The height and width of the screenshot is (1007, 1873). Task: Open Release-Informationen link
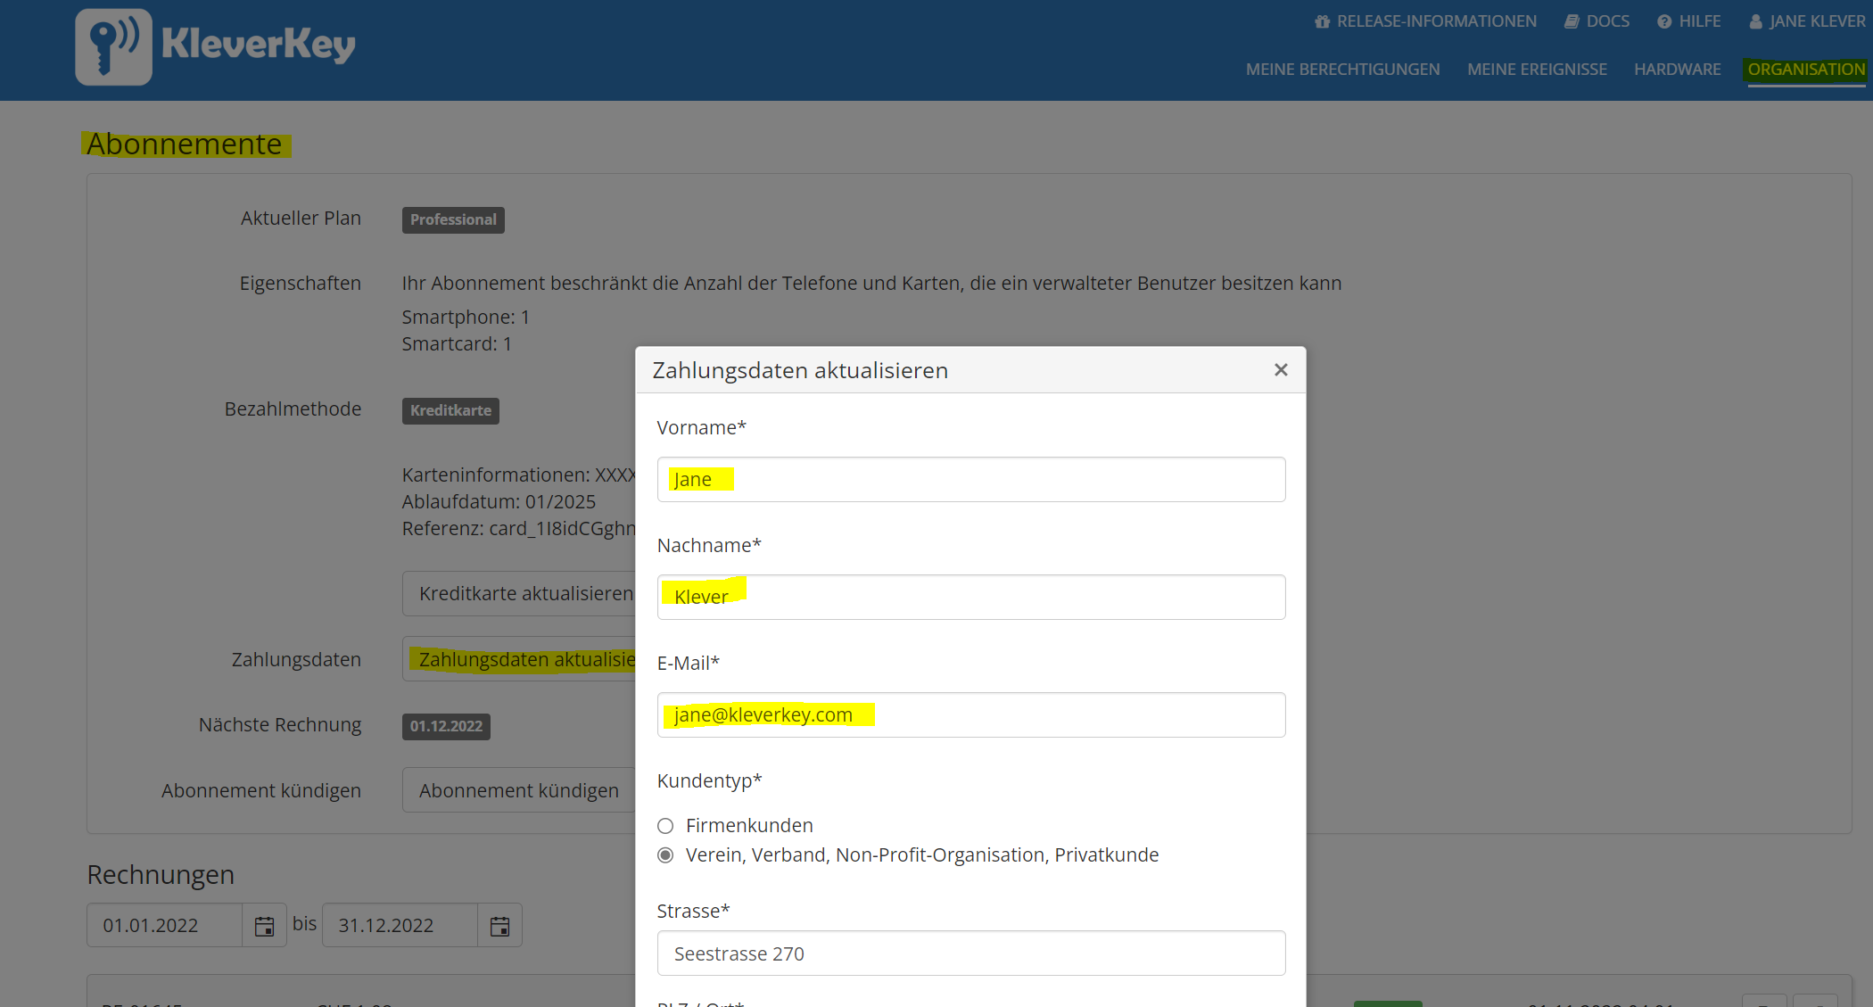click(1426, 21)
